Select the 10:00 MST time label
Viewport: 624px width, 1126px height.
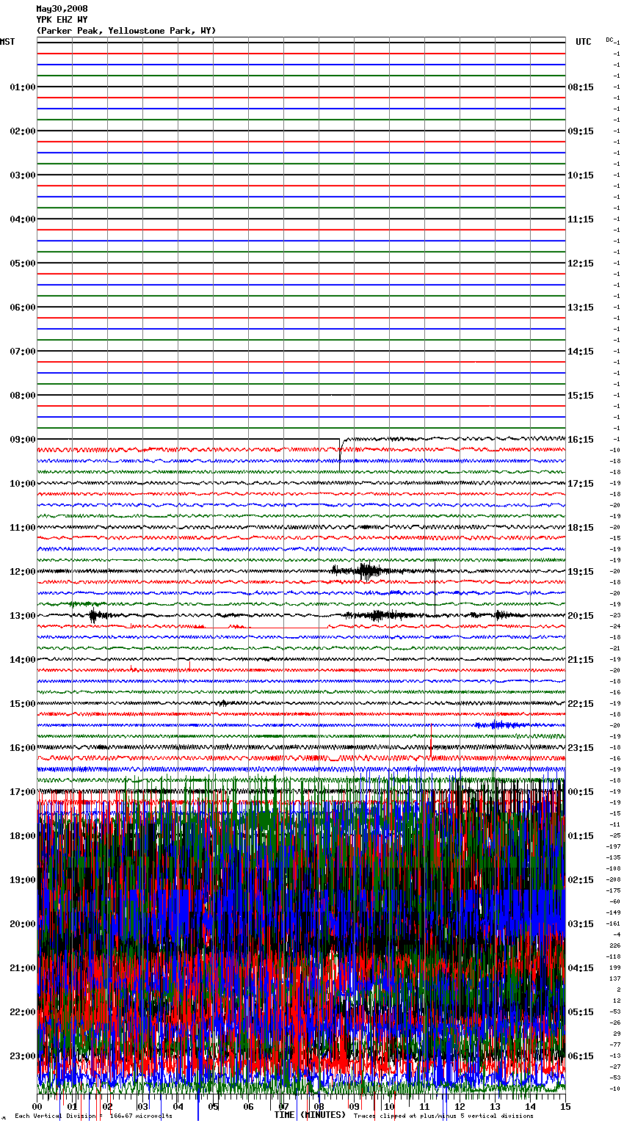(x=23, y=484)
